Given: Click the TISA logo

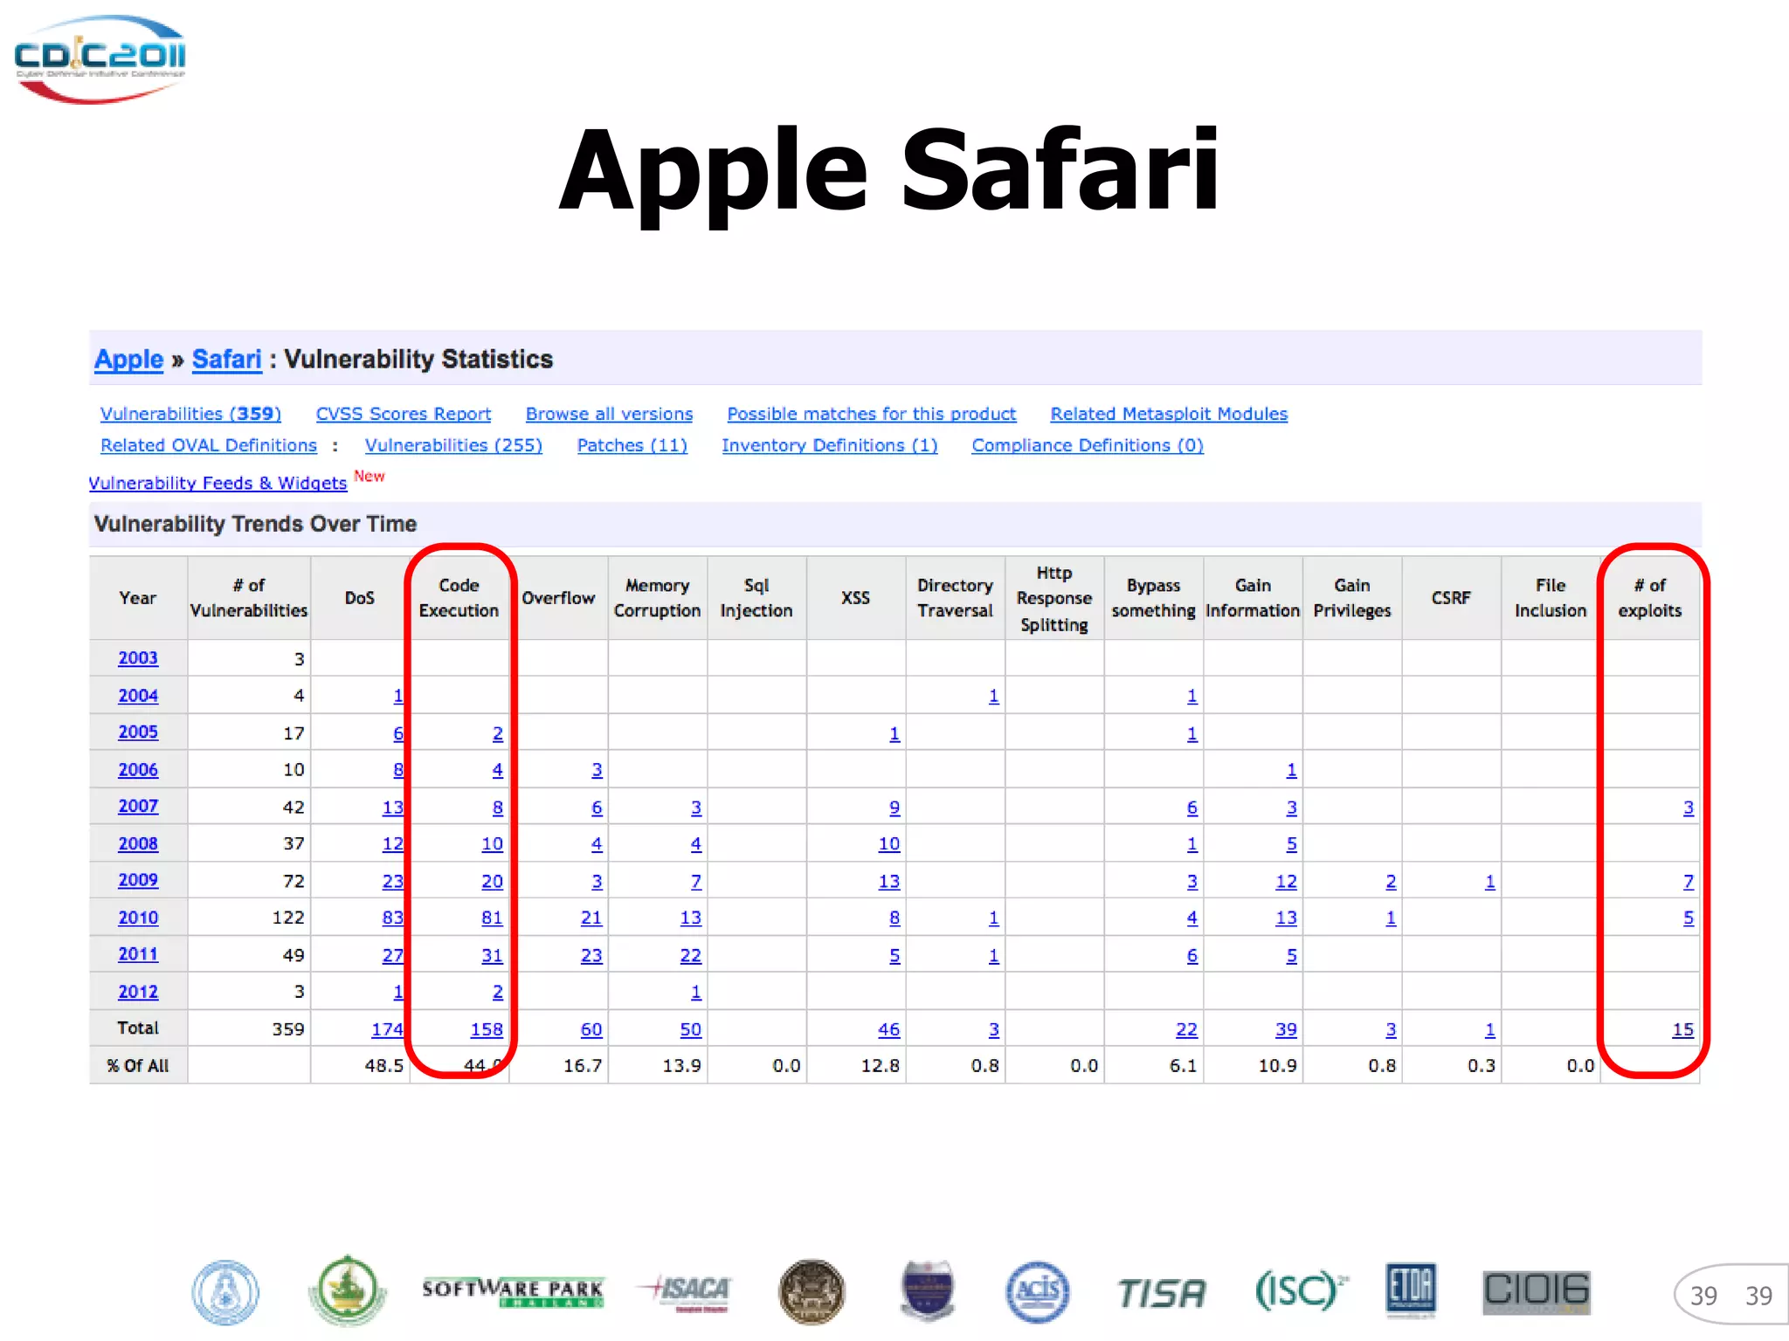Looking at the screenshot, I should click(1162, 1293).
